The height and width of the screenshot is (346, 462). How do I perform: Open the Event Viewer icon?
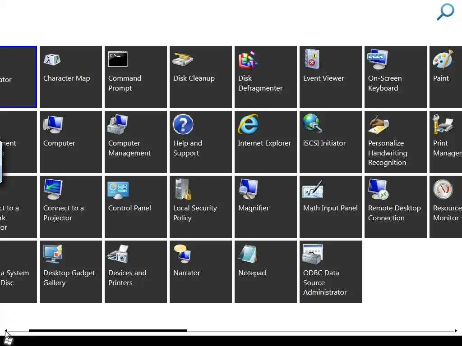click(x=312, y=59)
